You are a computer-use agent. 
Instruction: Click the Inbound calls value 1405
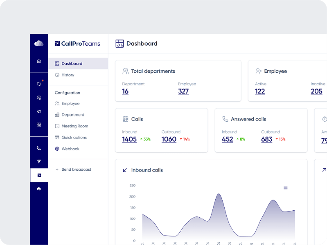(x=129, y=139)
